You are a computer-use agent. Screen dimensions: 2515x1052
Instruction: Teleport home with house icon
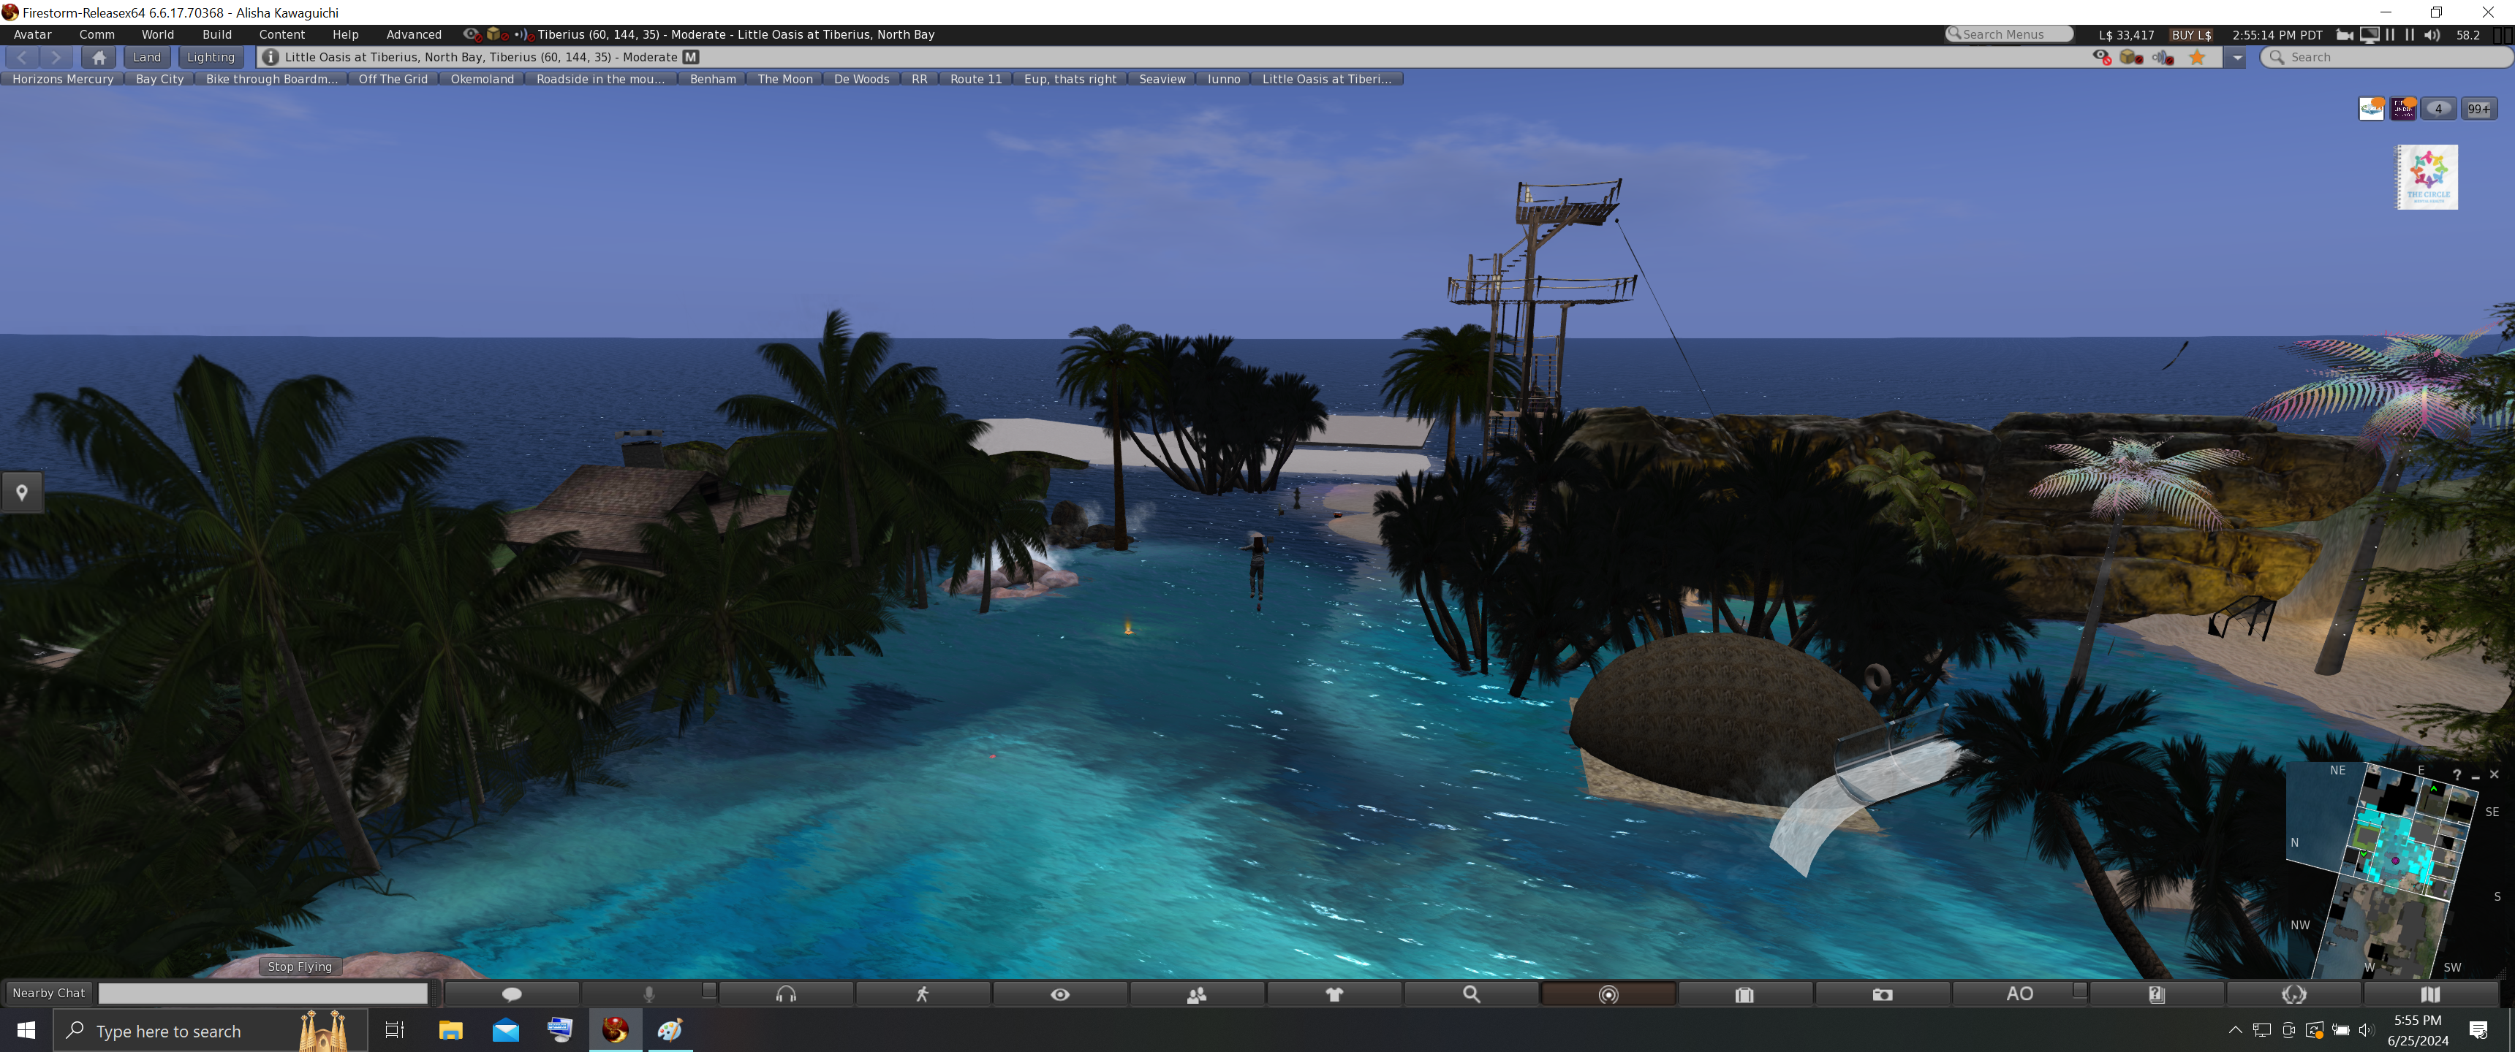coord(99,56)
